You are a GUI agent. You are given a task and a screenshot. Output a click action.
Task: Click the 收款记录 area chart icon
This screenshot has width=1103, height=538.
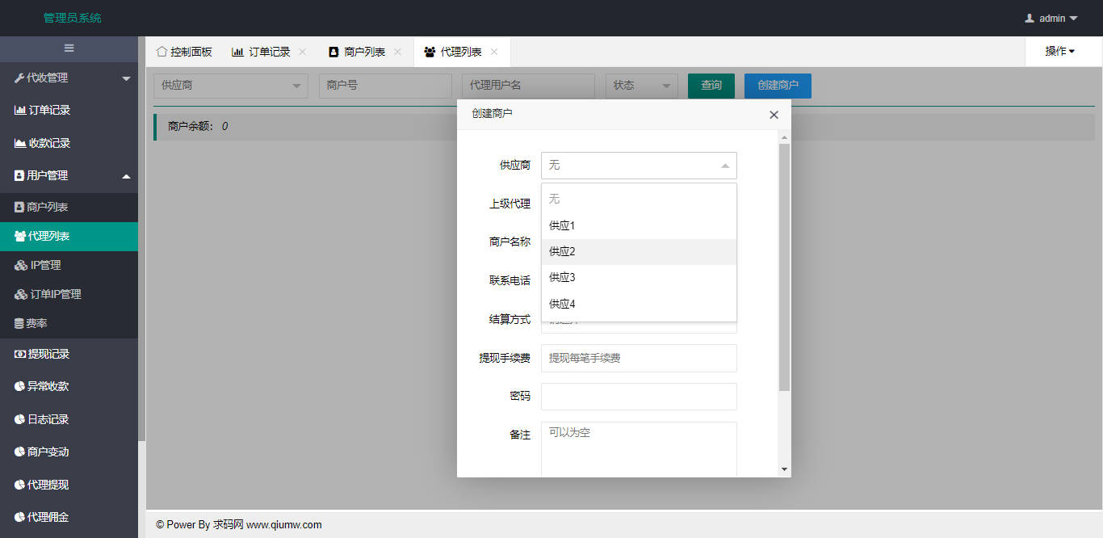coord(20,143)
